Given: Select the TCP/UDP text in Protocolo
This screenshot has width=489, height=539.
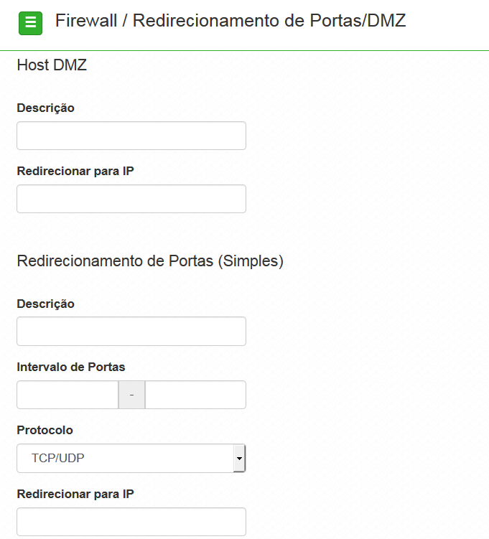Looking at the screenshot, I should 57,458.
